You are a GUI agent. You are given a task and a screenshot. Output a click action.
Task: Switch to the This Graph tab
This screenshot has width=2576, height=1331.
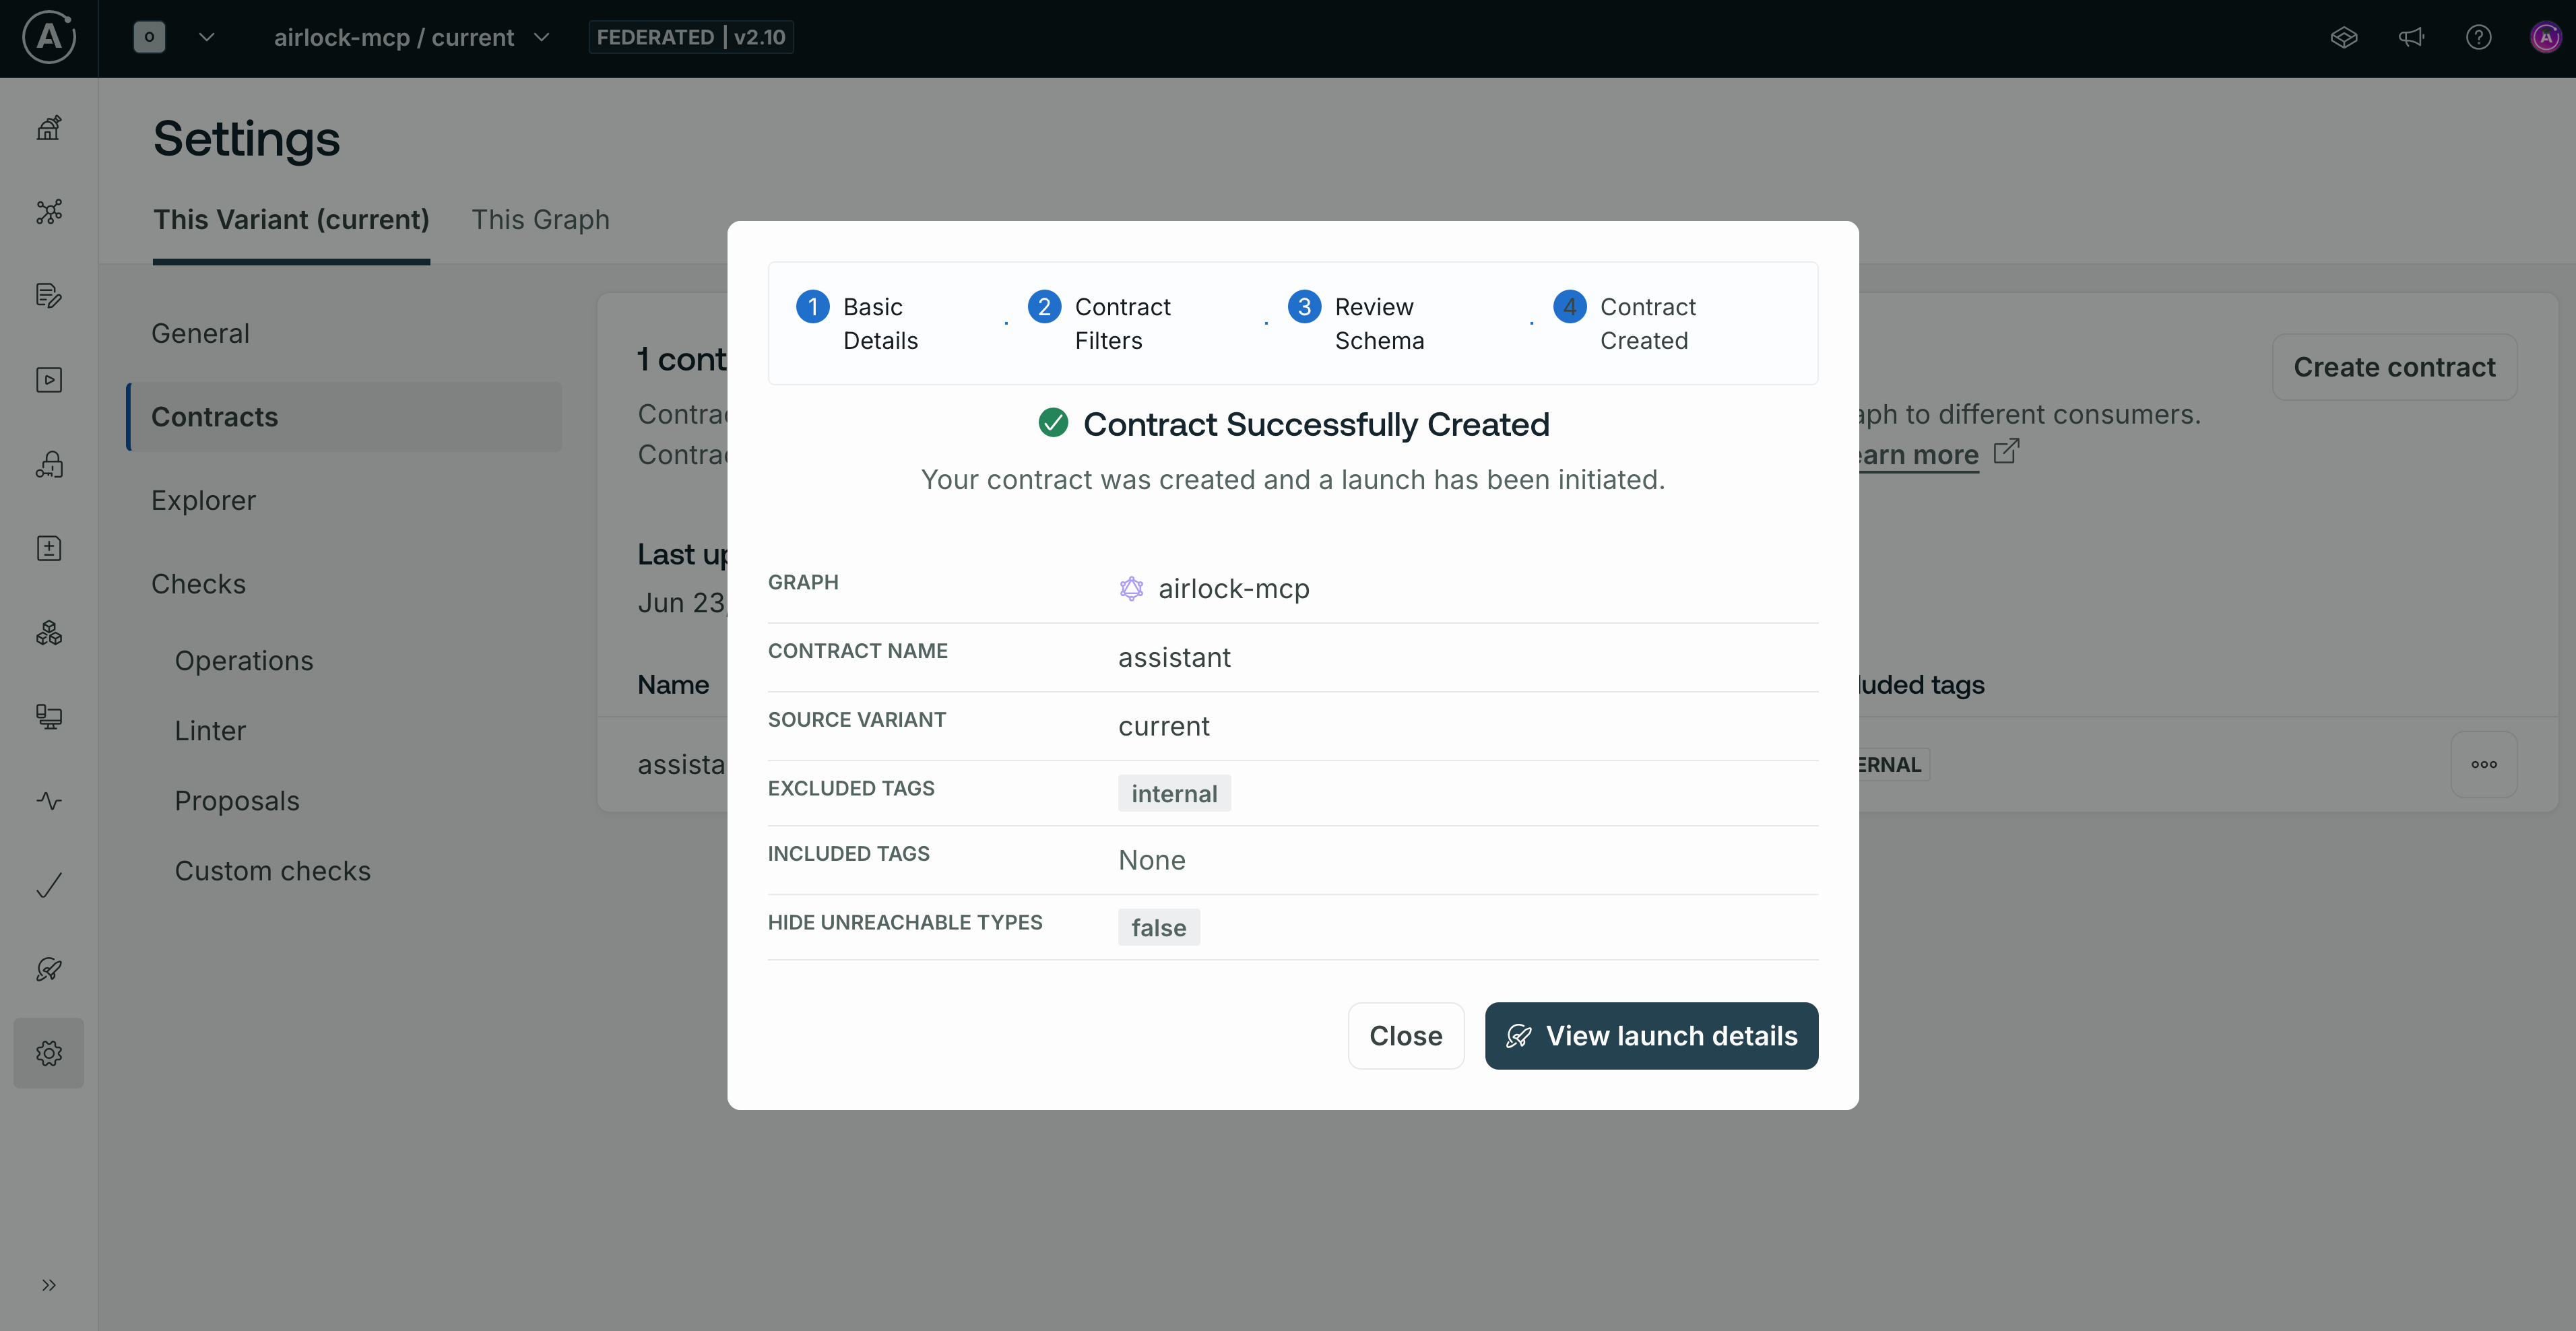[x=540, y=219]
